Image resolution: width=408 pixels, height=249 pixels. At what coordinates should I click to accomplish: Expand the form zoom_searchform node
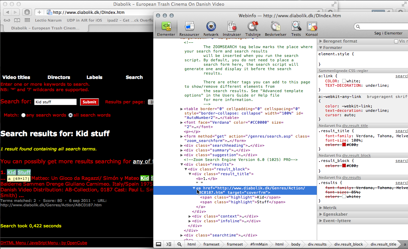pyautogui.click(x=181, y=136)
